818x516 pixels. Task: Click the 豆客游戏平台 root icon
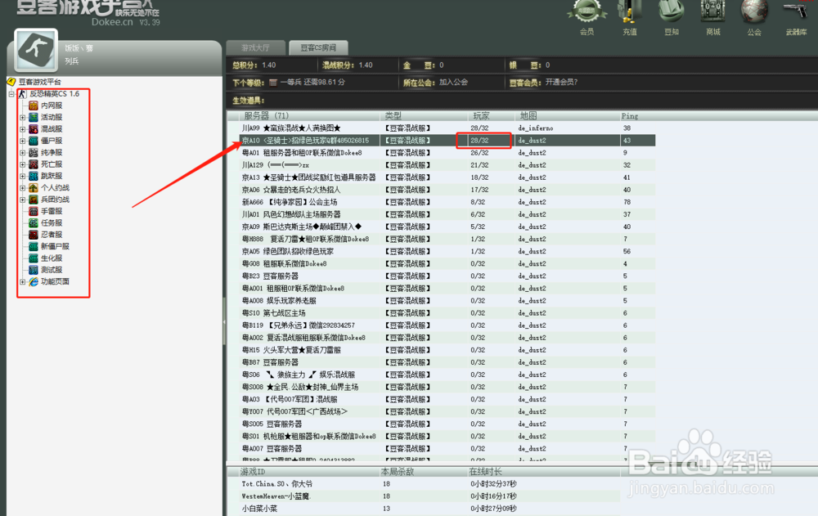coord(11,82)
